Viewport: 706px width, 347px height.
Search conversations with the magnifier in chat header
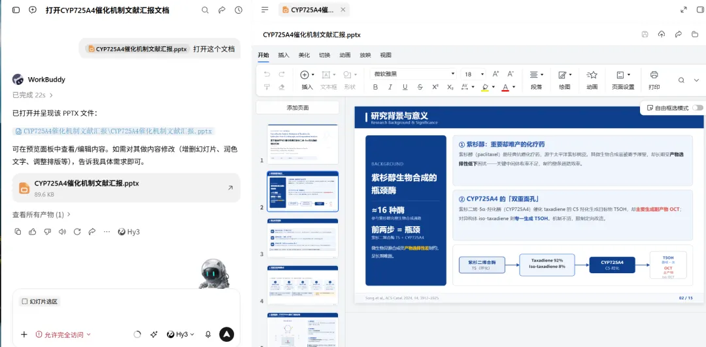click(205, 10)
